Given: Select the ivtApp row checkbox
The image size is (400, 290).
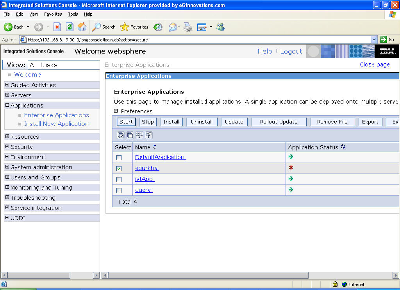Looking at the screenshot, I should click(x=119, y=180).
